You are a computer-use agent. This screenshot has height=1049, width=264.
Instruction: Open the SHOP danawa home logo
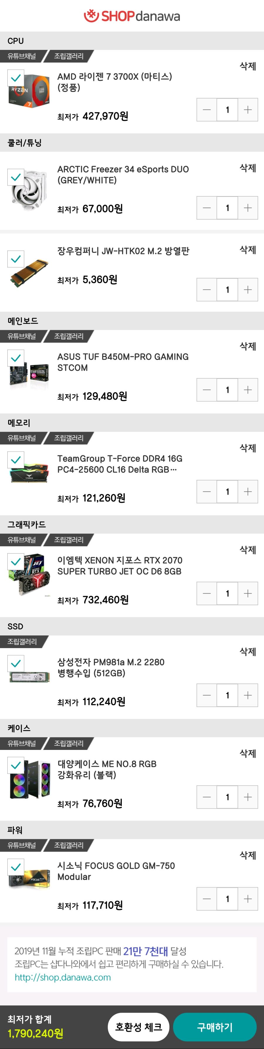click(x=132, y=16)
